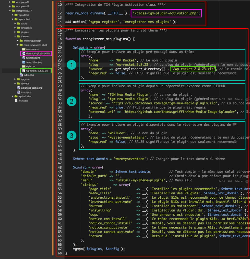Click the screenshot.png image icon
The image size is (250, 259).
23,62
